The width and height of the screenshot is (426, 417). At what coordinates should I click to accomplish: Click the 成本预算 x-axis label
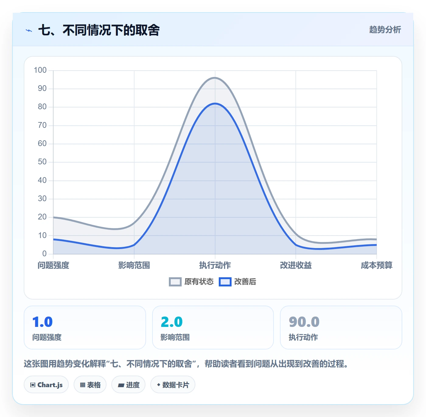[x=377, y=265]
